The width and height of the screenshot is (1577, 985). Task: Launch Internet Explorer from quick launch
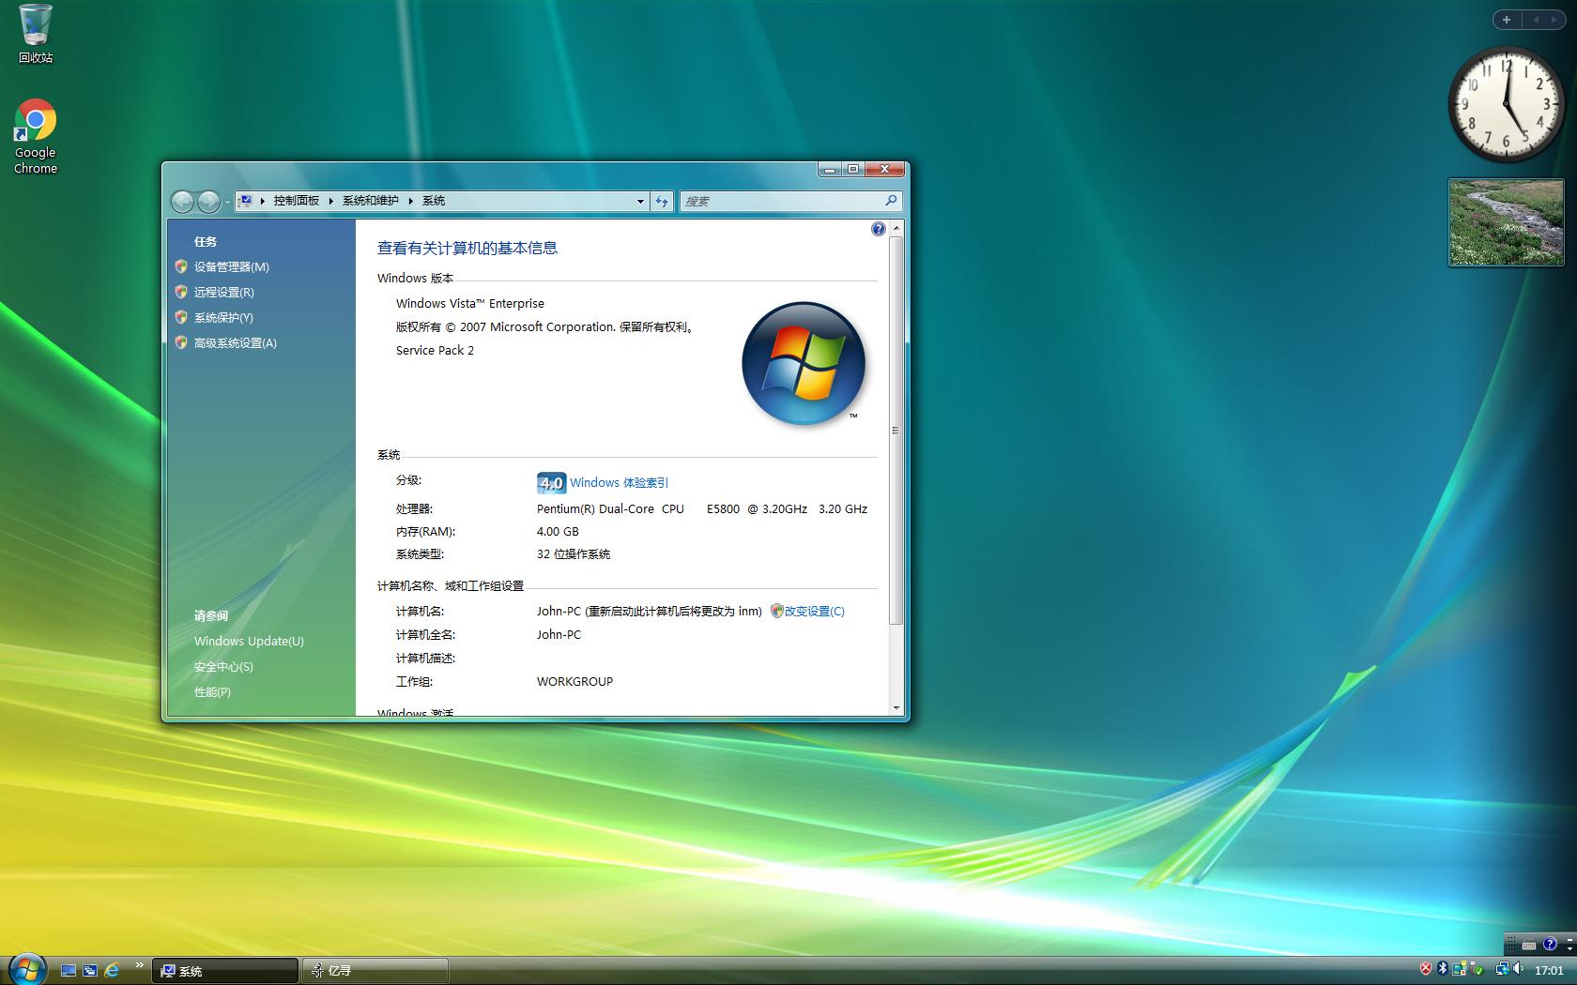[x=112, y=971]
